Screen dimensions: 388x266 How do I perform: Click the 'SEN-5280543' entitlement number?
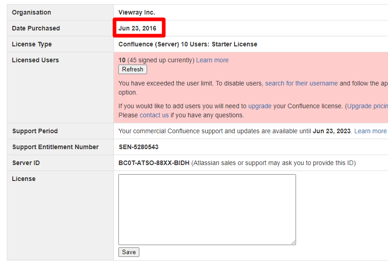pyautogui.click(x=138, y=147)
